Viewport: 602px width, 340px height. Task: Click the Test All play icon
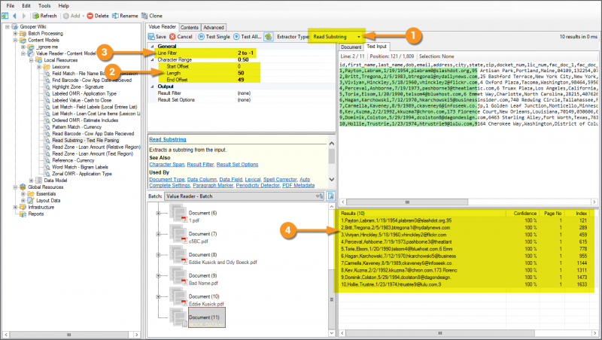click(236, 36)
